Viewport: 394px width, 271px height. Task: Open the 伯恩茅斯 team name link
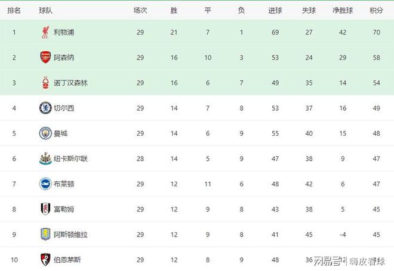[x=67, y=260]
